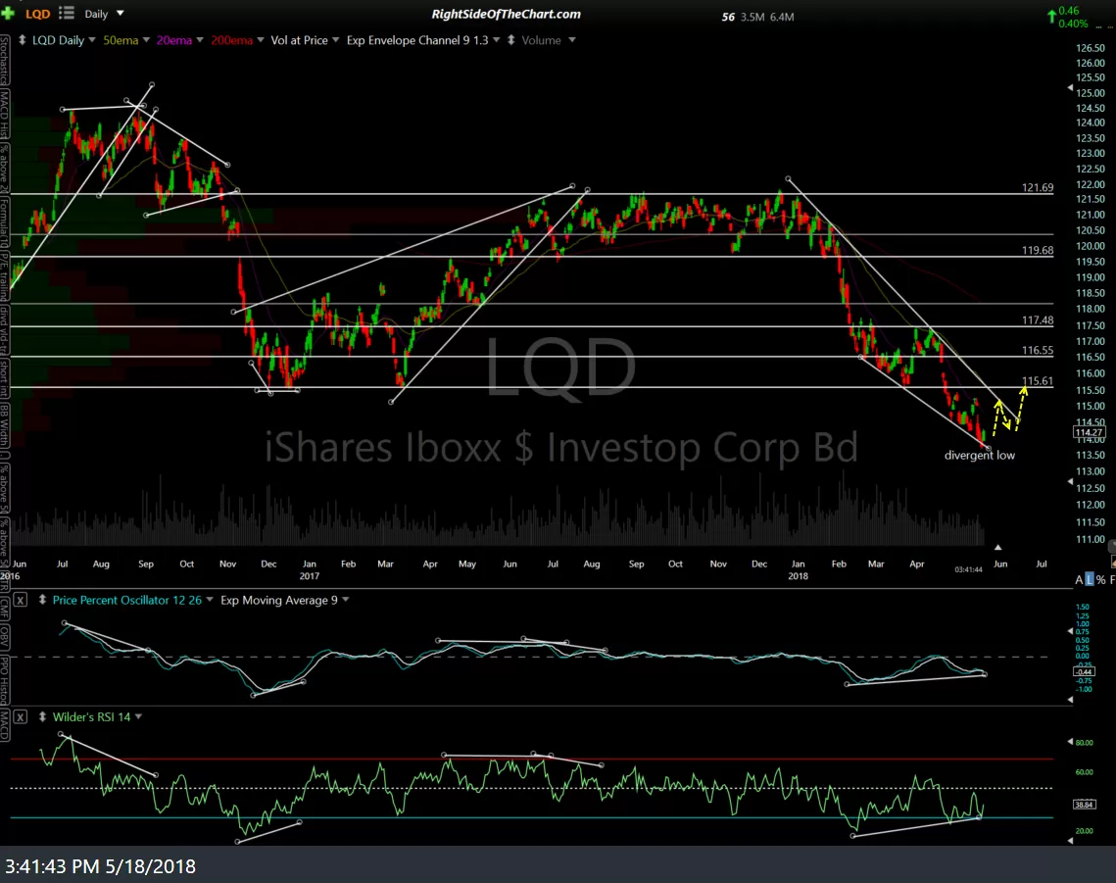Click the 114.27 current price label

point(1089,431)
